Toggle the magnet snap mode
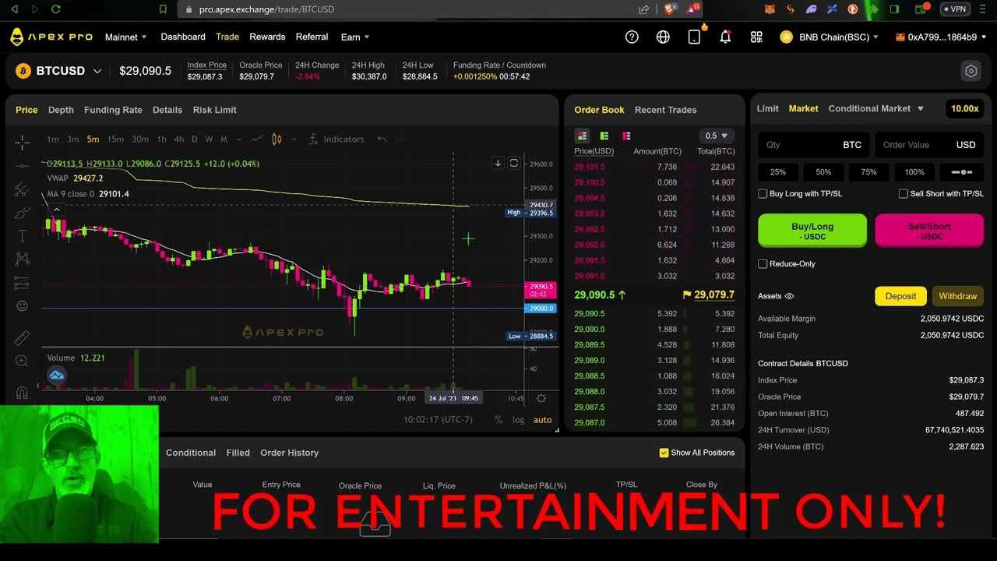Viewport: 997px width, 561px height. tap(22, 392)
